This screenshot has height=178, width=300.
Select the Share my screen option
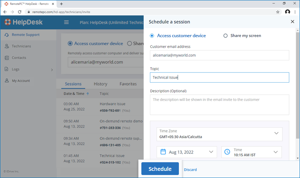coord(225,36)
